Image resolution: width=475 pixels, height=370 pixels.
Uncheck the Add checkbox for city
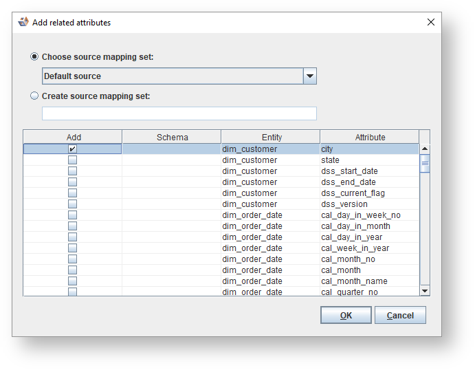(x=72, y=149)
